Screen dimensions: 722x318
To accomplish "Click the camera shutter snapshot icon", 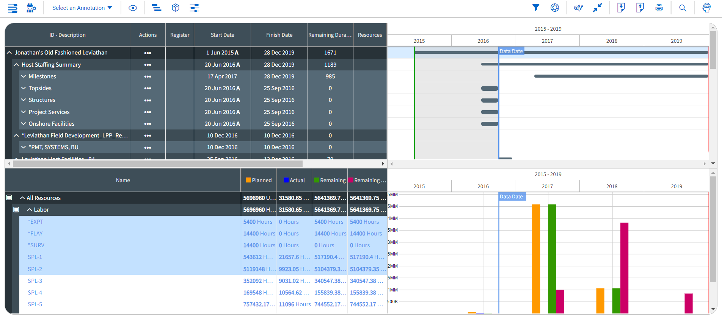I will tap(555, 8).
